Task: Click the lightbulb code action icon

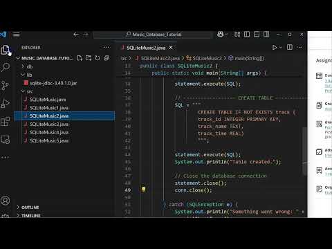Action: [143, 190]
